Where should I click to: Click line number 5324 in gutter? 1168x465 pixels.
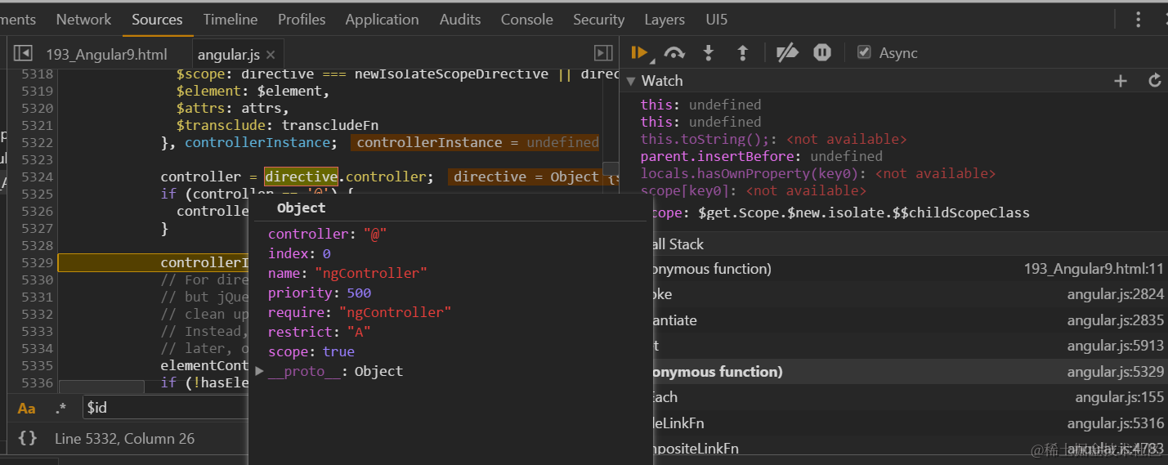point(37,177)
